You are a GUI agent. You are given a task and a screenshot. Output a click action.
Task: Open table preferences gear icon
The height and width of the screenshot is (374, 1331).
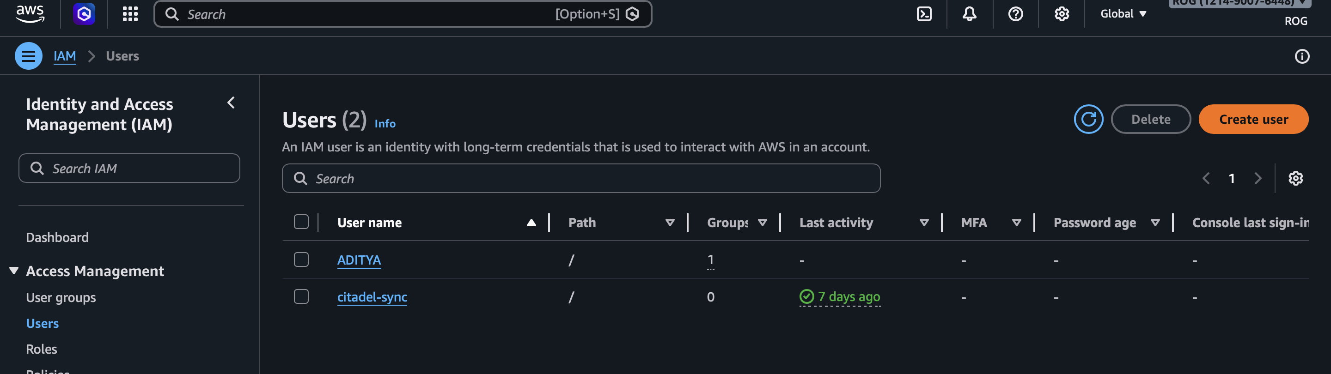[1295, 178]
